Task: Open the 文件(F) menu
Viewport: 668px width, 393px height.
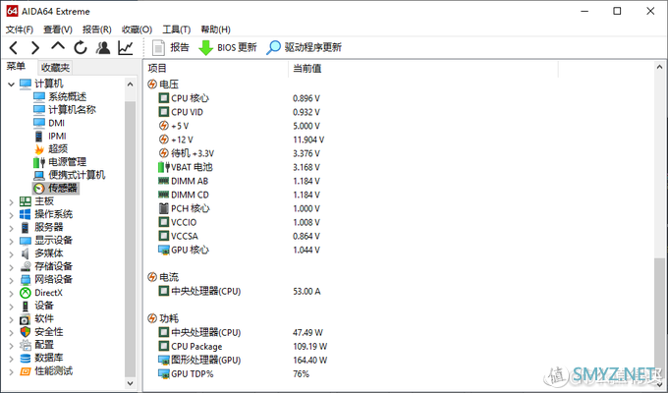Action: coord(20,29)
